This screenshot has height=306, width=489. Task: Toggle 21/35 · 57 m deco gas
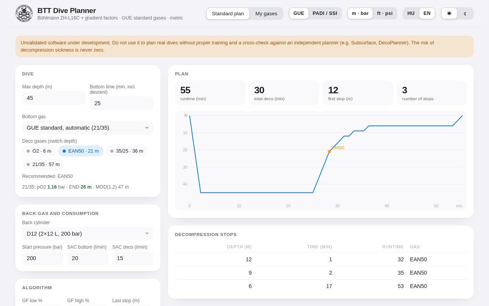[43, 164]
